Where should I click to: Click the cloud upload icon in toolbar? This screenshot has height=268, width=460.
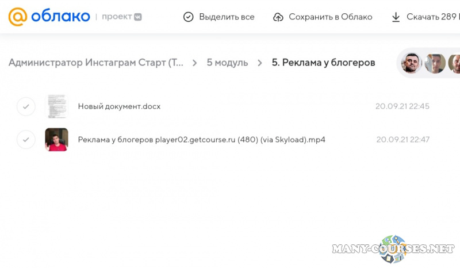[278, 17]
